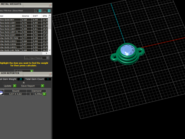Click the Round shape cell

(15, 91)
